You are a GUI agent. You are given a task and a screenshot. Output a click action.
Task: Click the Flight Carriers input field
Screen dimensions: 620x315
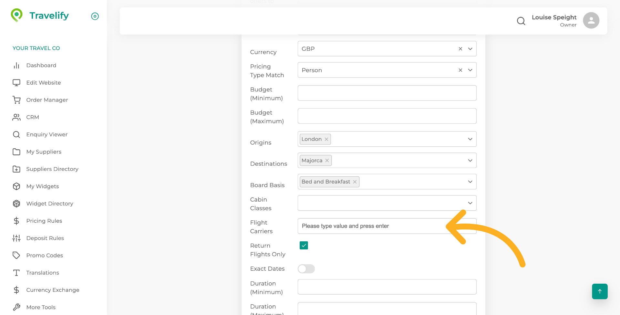[x=371, y=226]
